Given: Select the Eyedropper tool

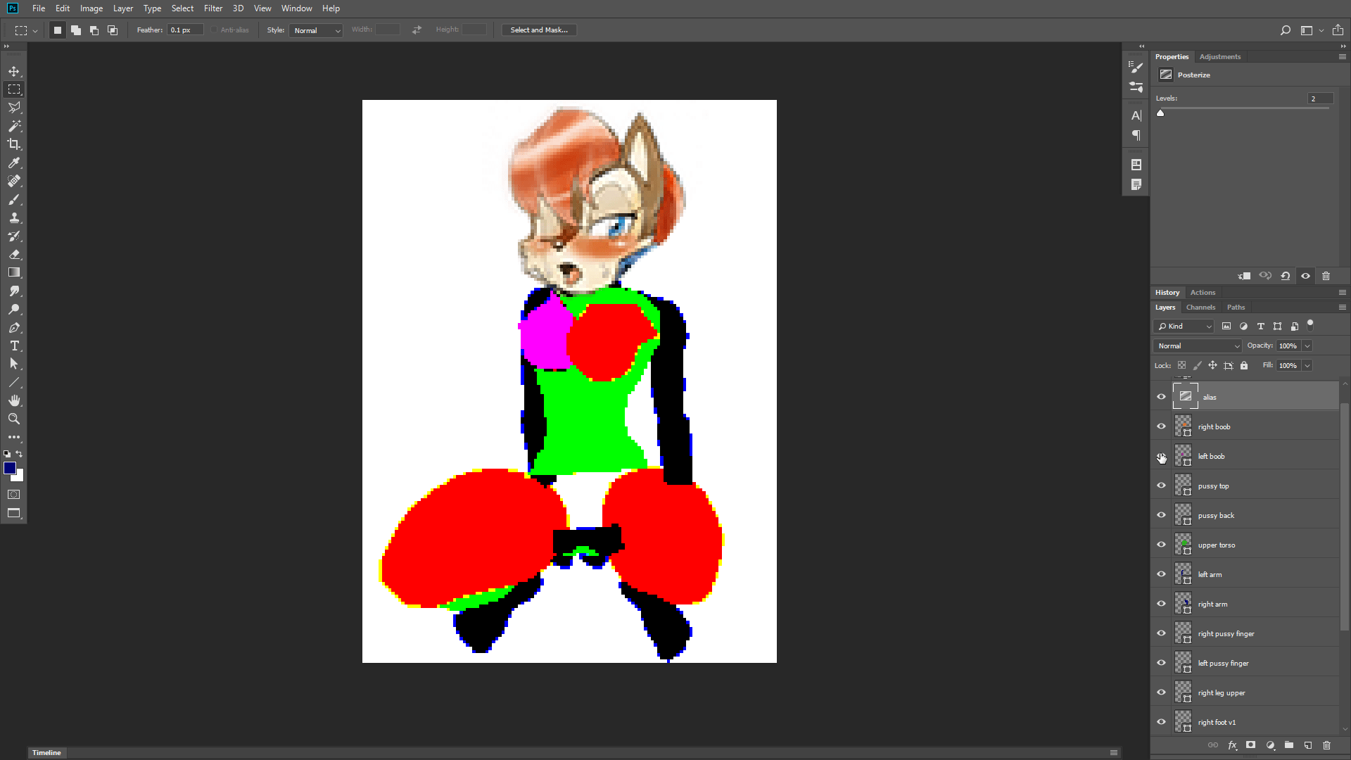Looking at the screenshot, I should (14, 163).
